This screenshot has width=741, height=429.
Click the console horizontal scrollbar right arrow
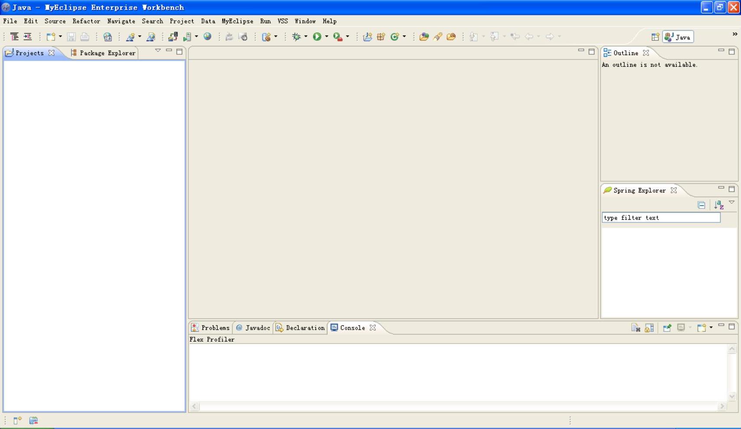coord(722,406)
